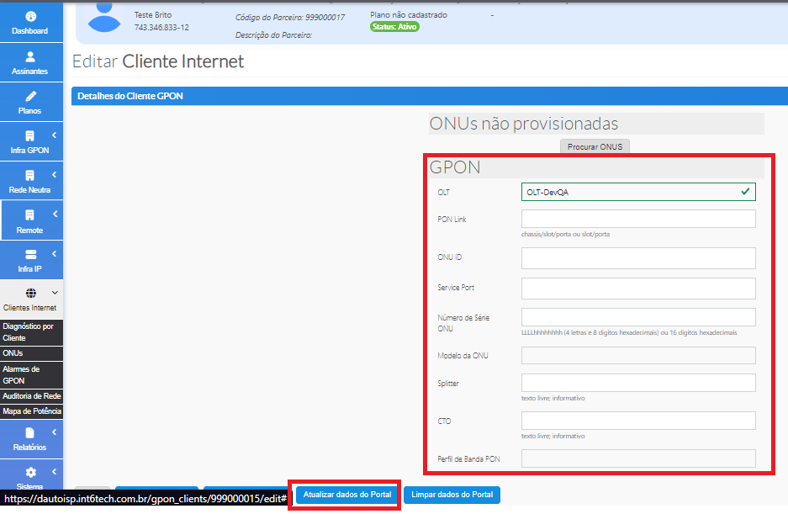Click the Clientes Internet globe icon
Screen dimensions: 788x514
31,294
